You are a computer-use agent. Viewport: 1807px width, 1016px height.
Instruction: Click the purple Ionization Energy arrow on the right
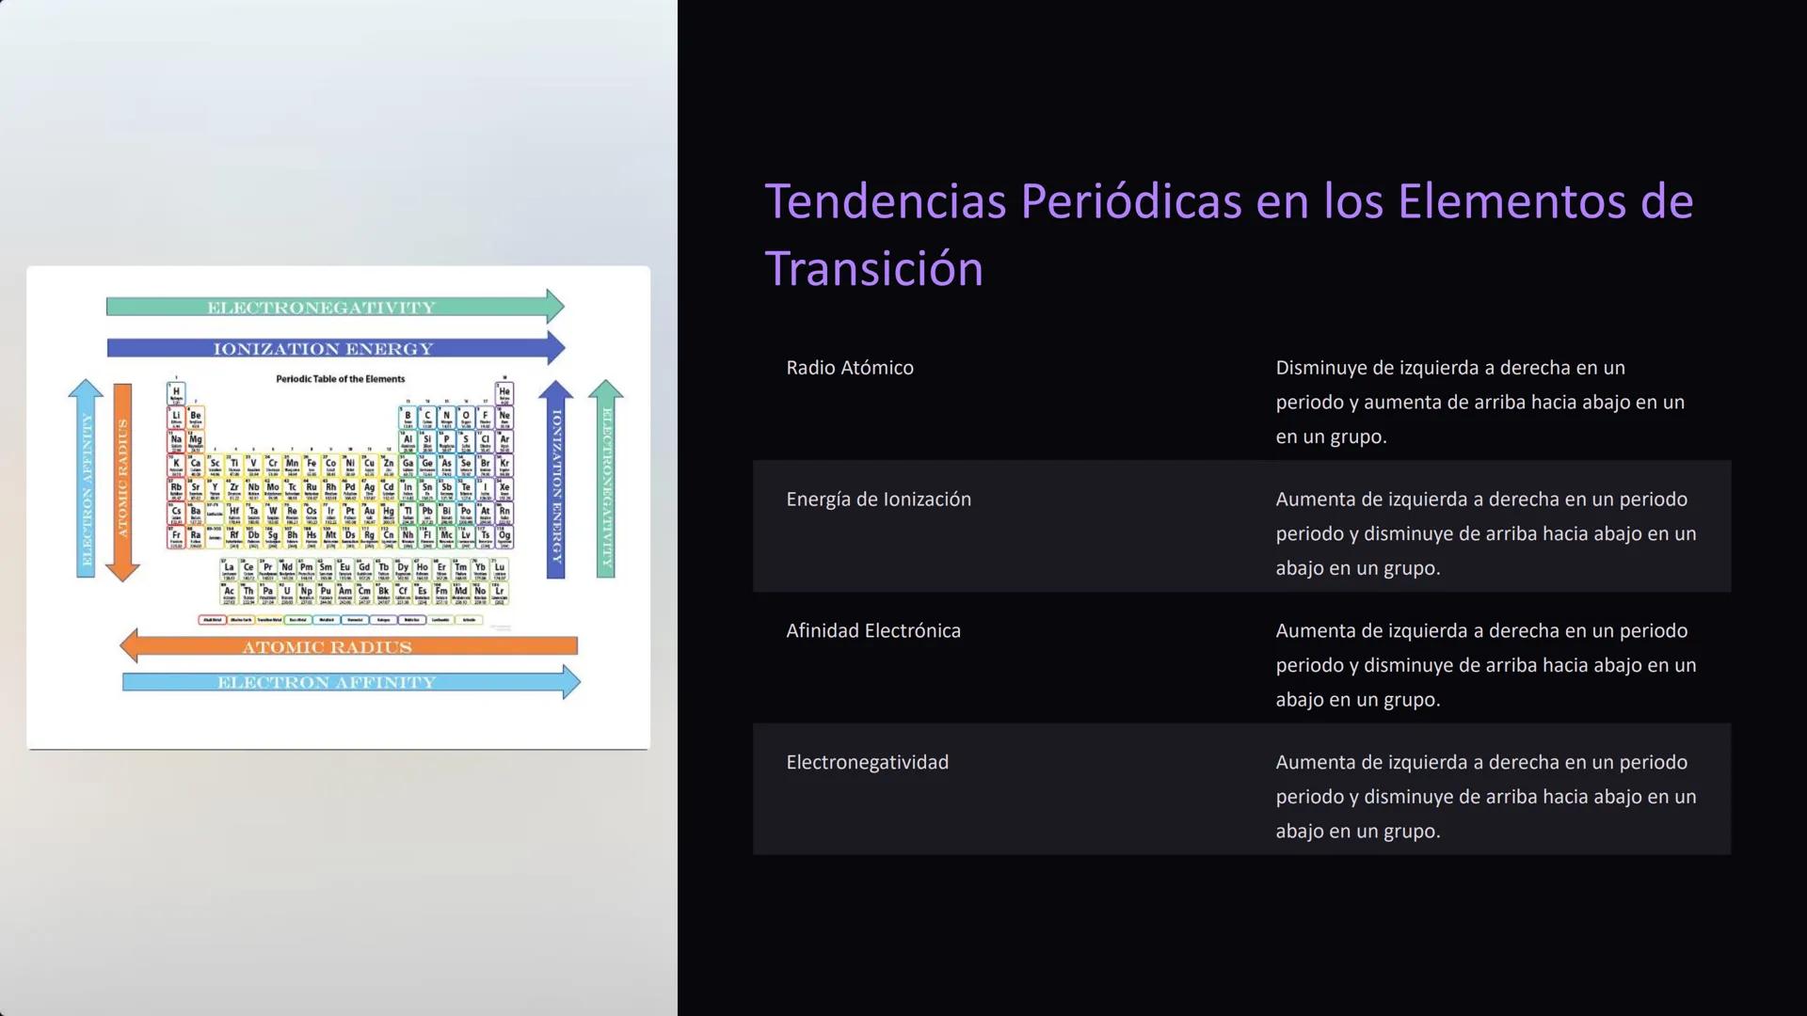557,480
